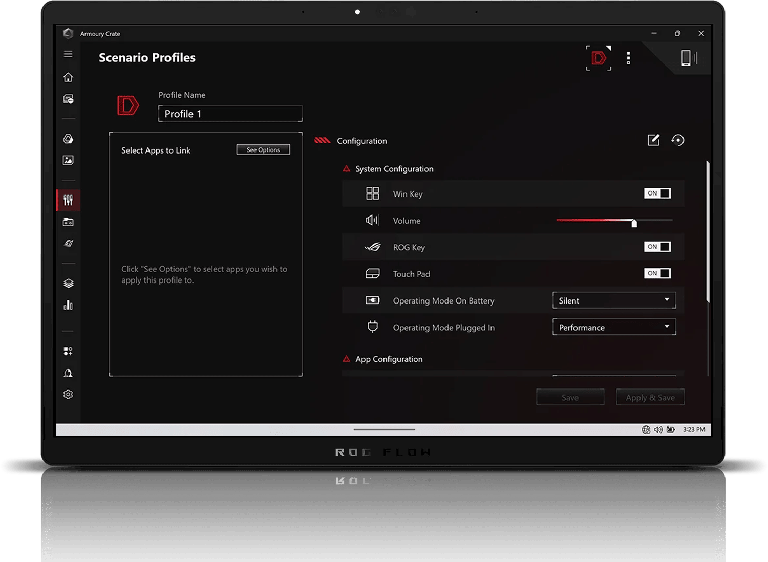Open the Operating Mode Plugged In dropdown showing Performance

[x=614, y=327]
